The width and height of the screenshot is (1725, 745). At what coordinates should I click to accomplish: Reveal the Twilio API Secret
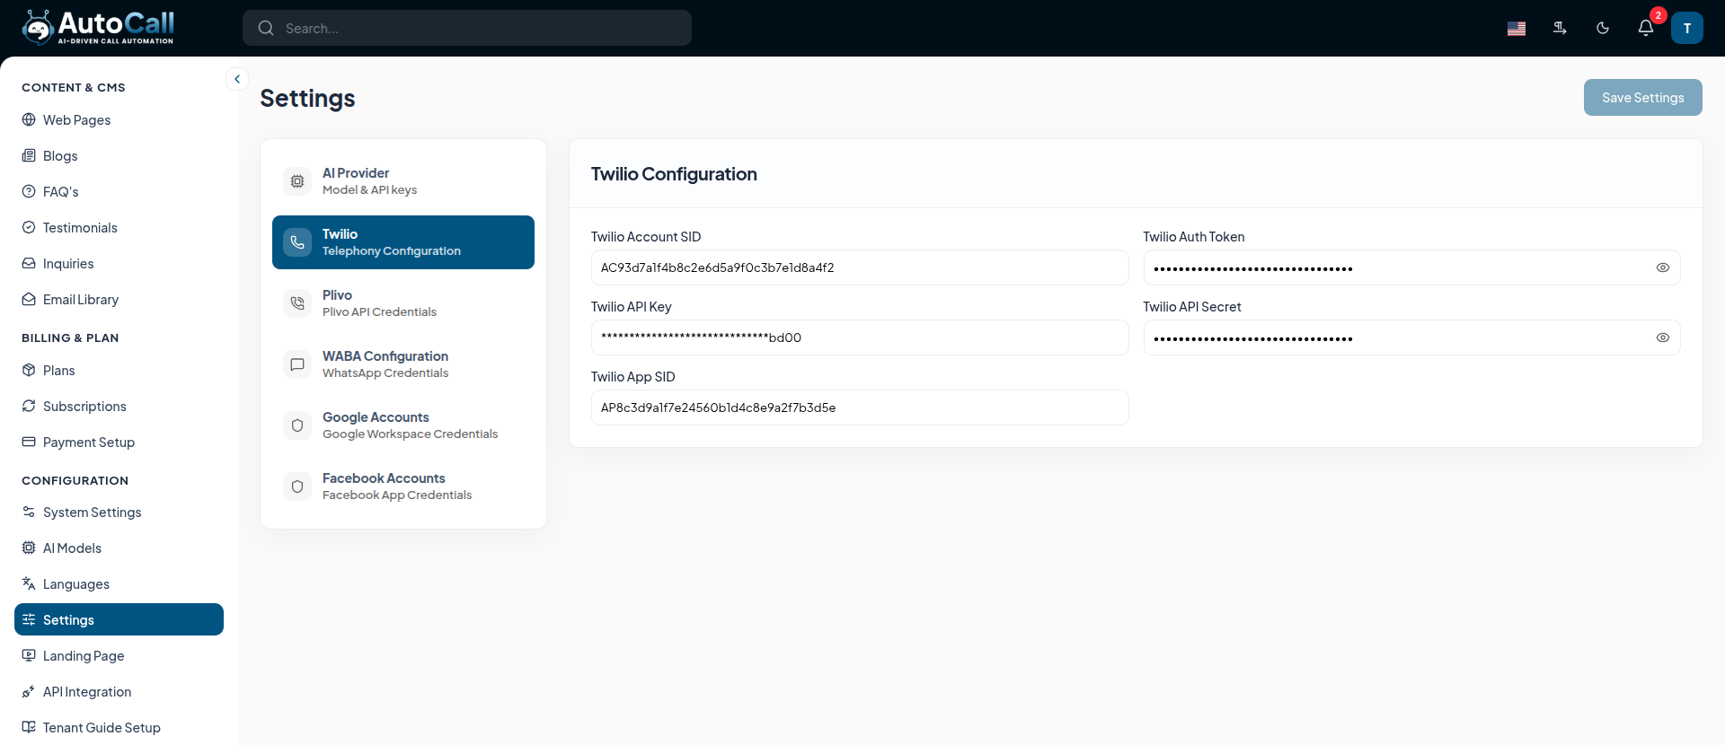[1663, 337]
